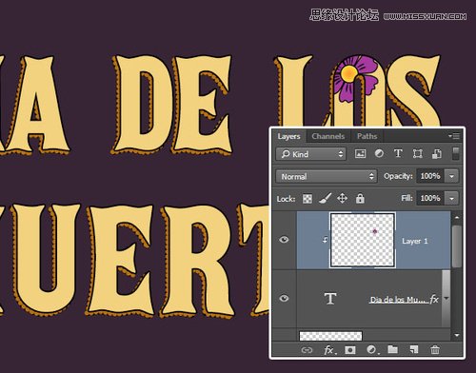This screenshot has height=373, width=476.
Task: Click the layers panel scrollbar thumb
Action: pos(457,246)
